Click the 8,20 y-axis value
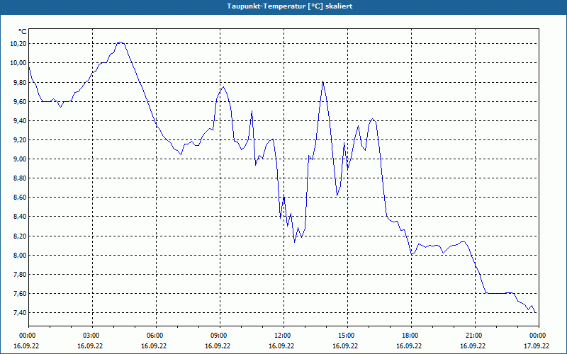Image resolution: width=567 pixels, height=354 pixels. point(21,236)
